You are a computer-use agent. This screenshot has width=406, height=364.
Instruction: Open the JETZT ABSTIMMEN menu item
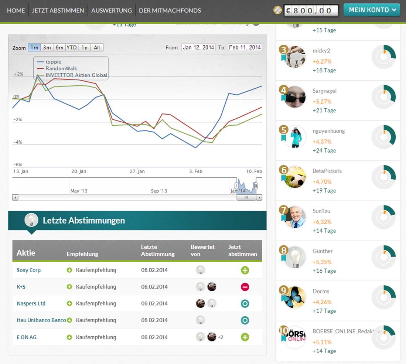[x=58, y=11]
